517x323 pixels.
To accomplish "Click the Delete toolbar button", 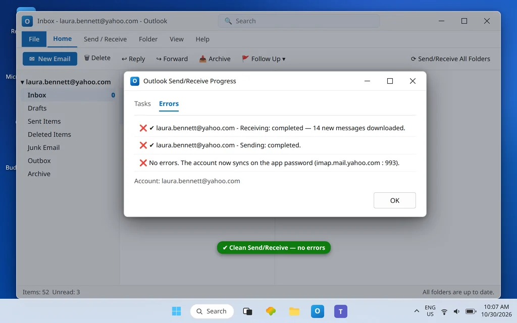I will click(97, 58).
